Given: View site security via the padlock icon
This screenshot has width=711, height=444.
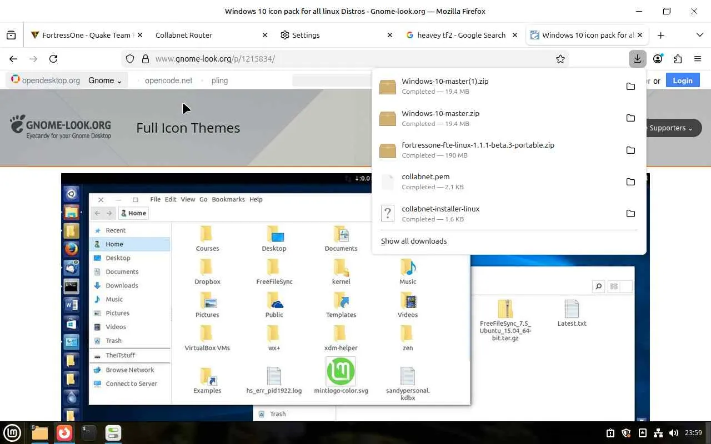Looking at the screenshot, I should [146, 59].
